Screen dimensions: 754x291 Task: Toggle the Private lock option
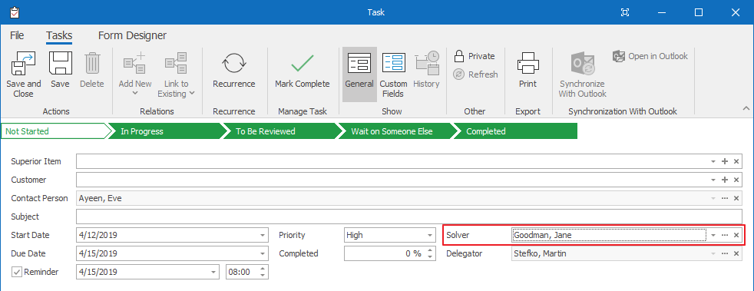pos(475,56)
